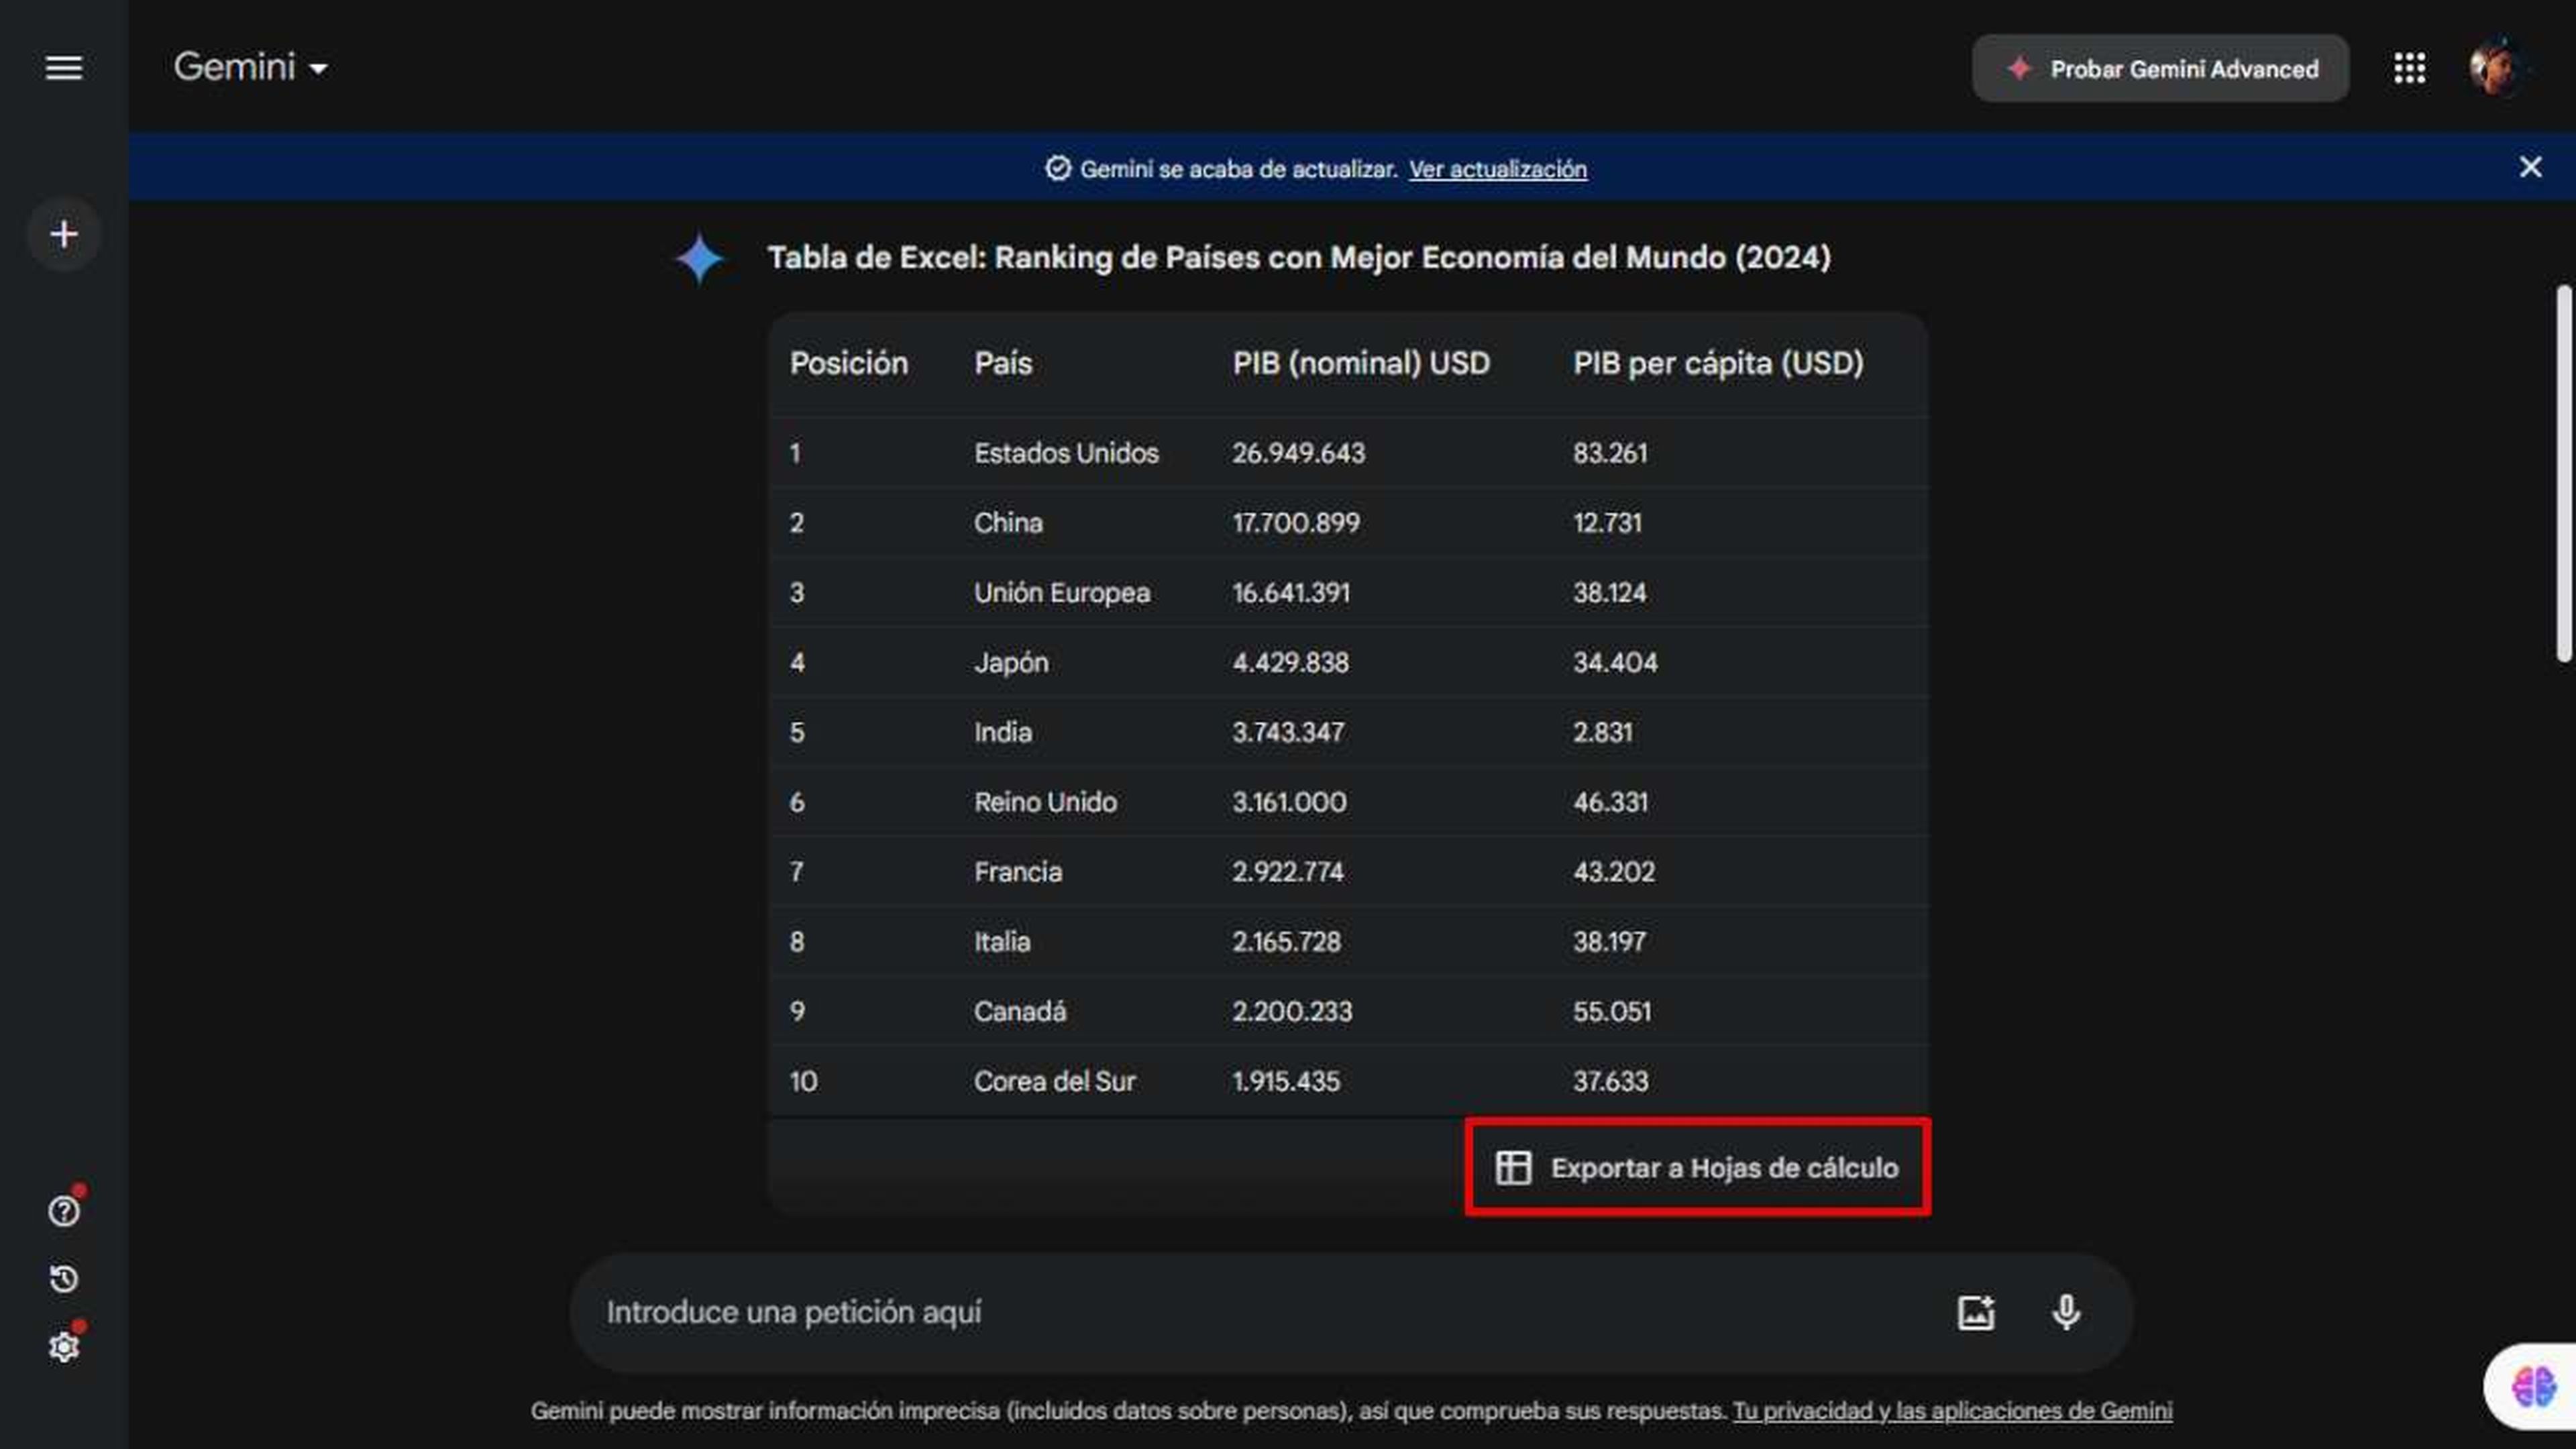2576x1449 pixels.
Task: Click the per cápita value 34.404
Action: point(1615,663)
